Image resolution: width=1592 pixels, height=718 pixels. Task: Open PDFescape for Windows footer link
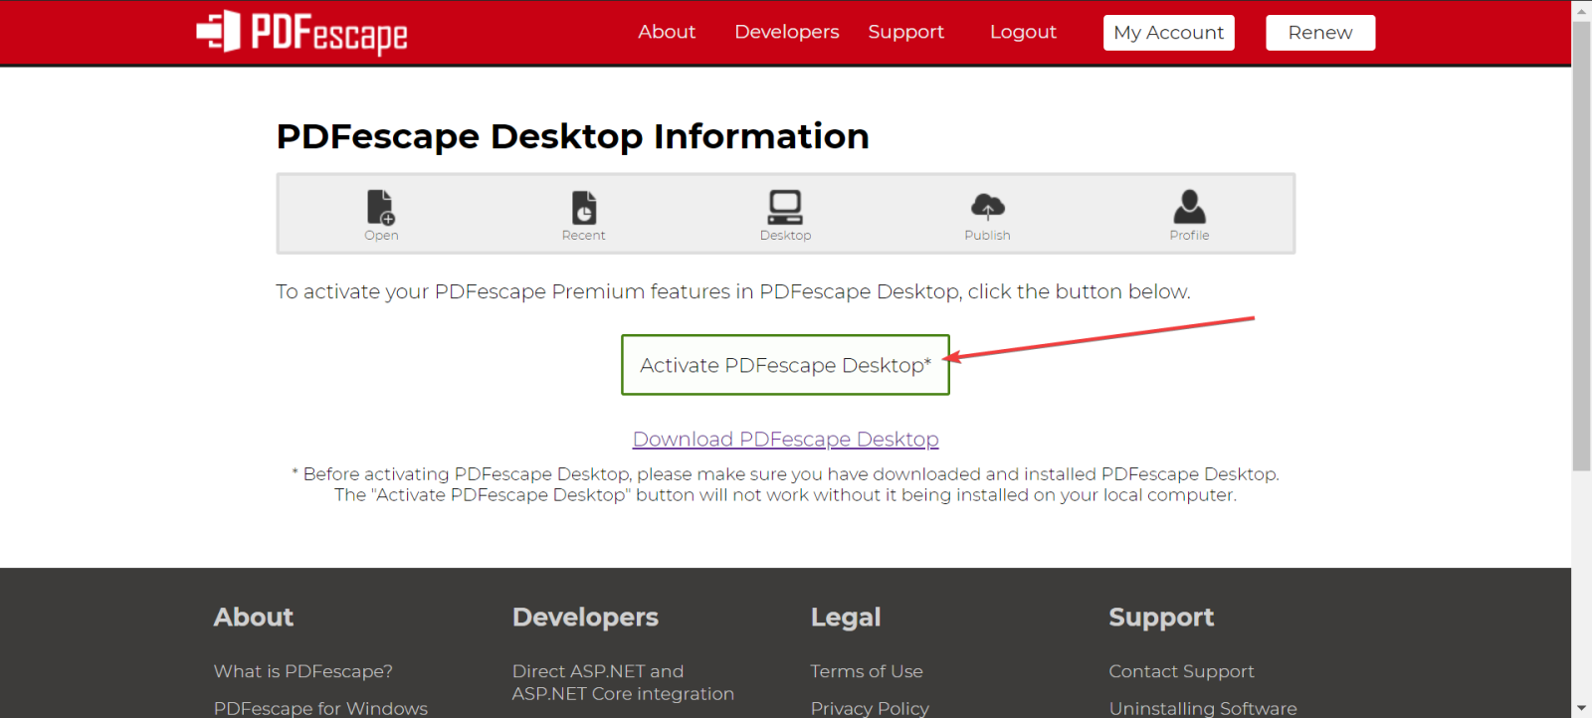320,708
